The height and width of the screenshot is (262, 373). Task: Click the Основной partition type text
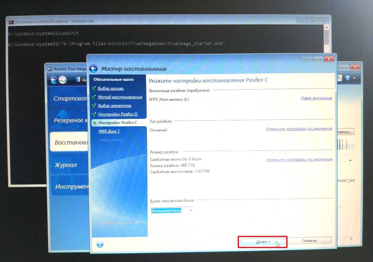point(158,130)
